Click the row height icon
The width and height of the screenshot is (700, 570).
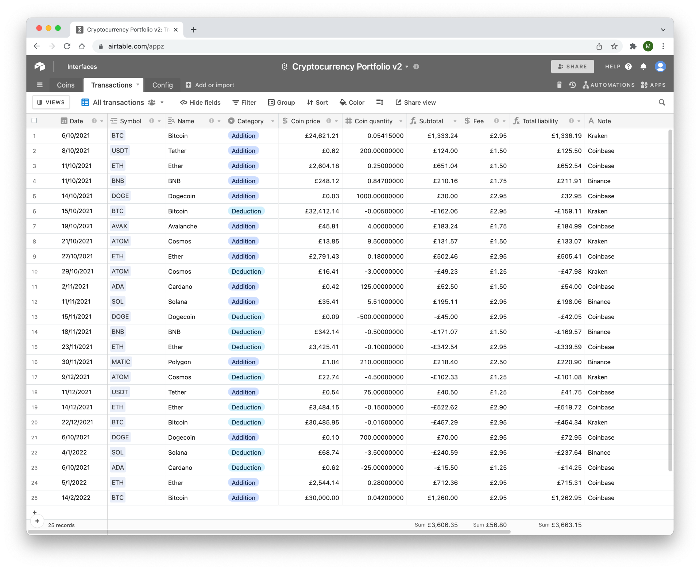click(380, 103)
